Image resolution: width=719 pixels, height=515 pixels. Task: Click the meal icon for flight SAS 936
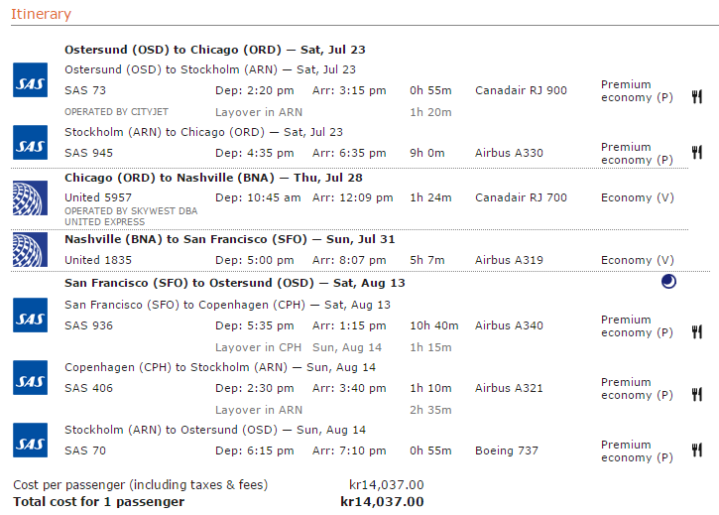(697, 331)
